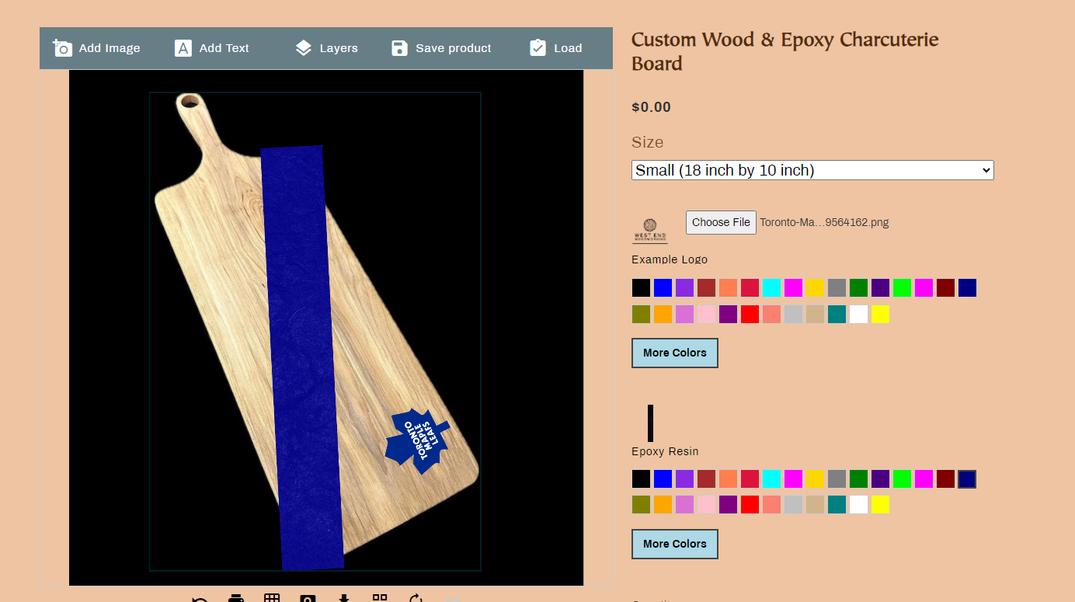Click the Add Text letter icon

[183, 48]
